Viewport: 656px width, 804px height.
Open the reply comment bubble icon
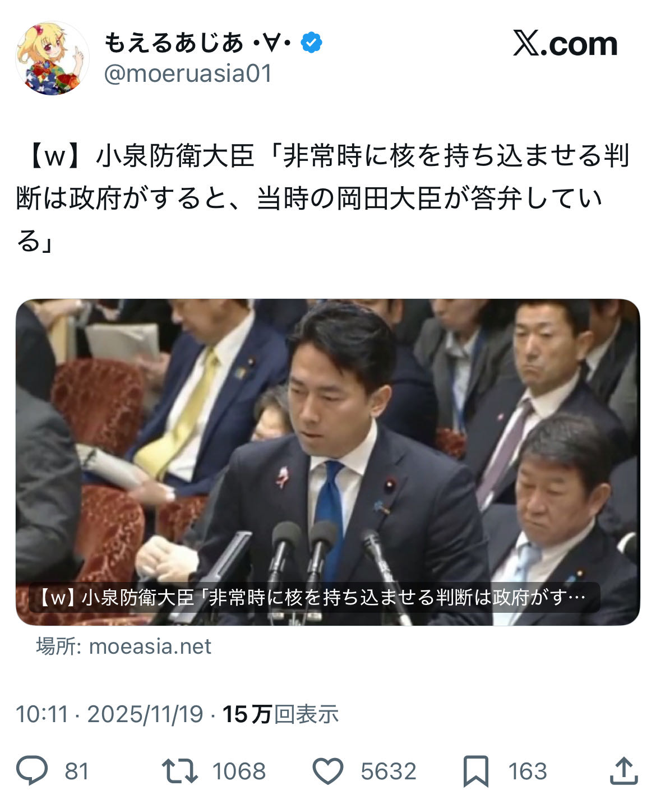[32, 771]
